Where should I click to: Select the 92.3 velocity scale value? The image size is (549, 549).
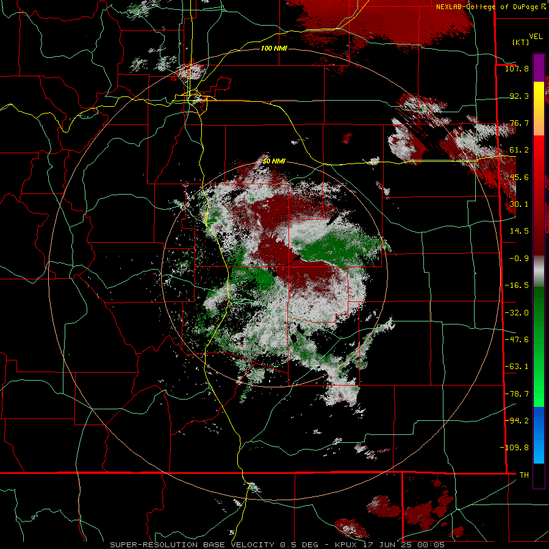coord(519,96)
